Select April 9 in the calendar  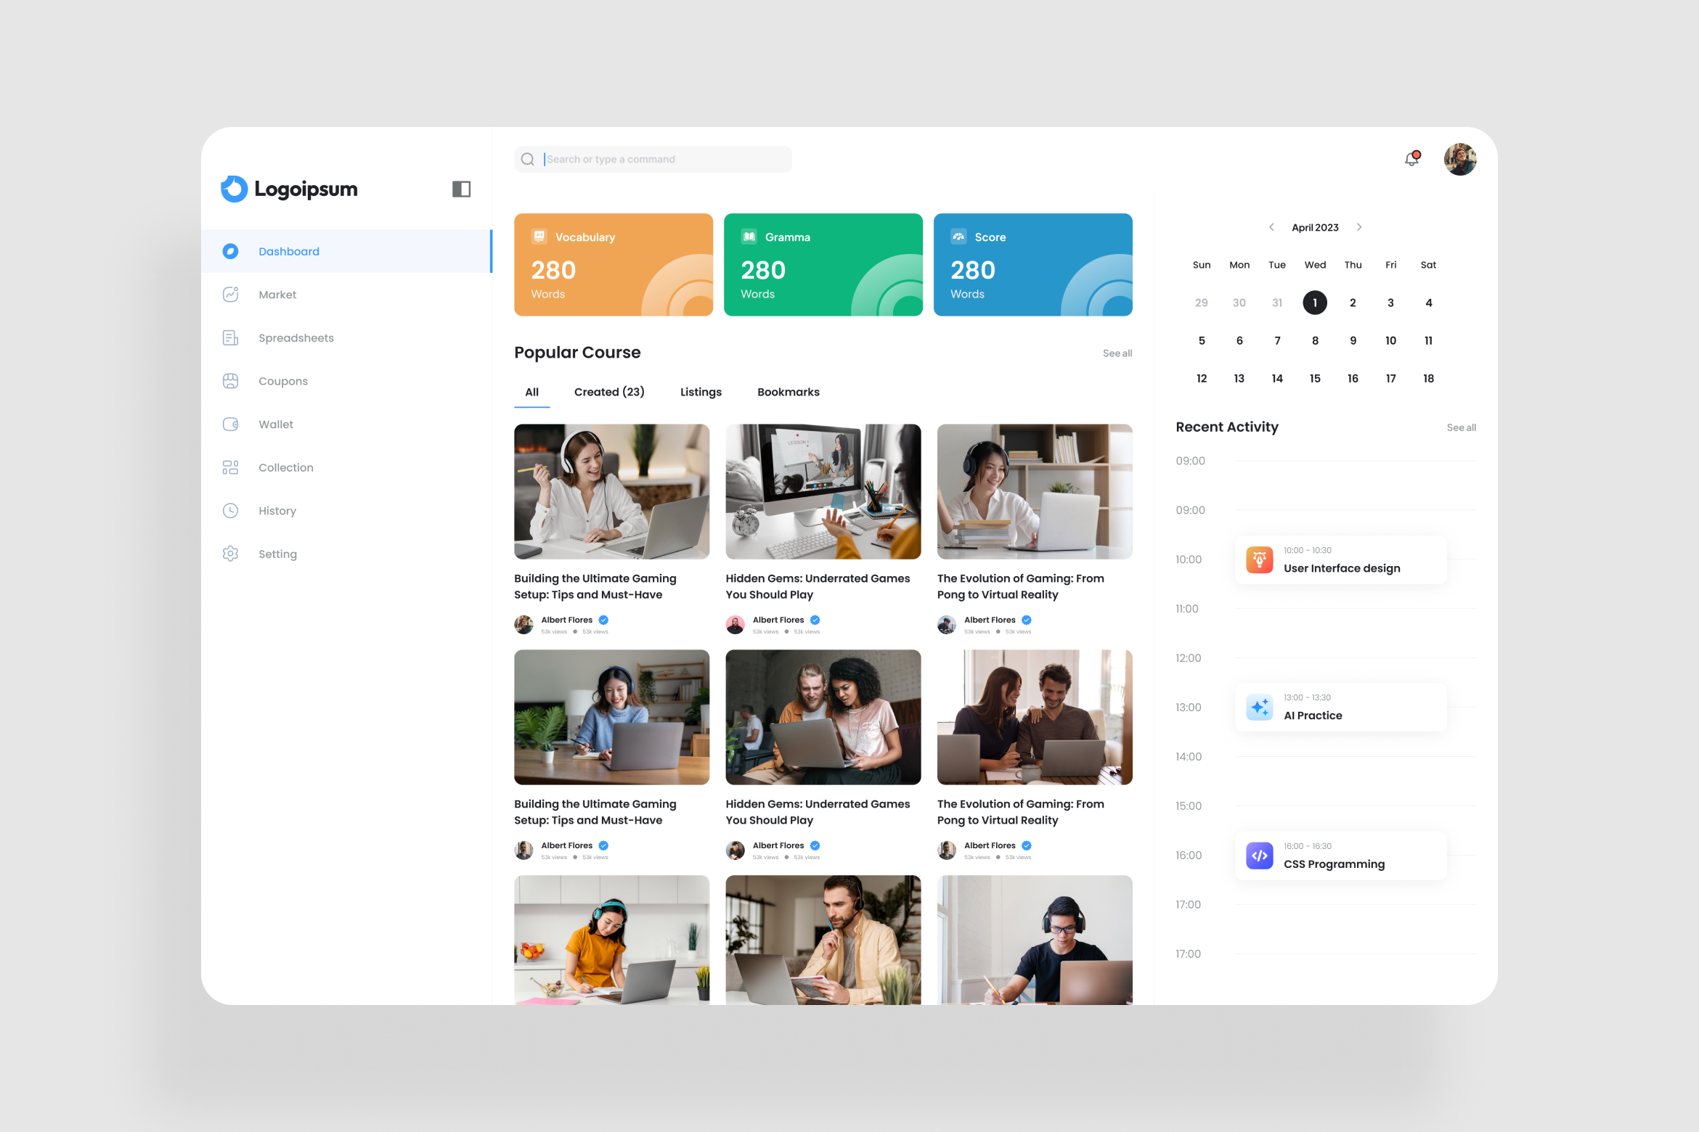coord(1353,340)
